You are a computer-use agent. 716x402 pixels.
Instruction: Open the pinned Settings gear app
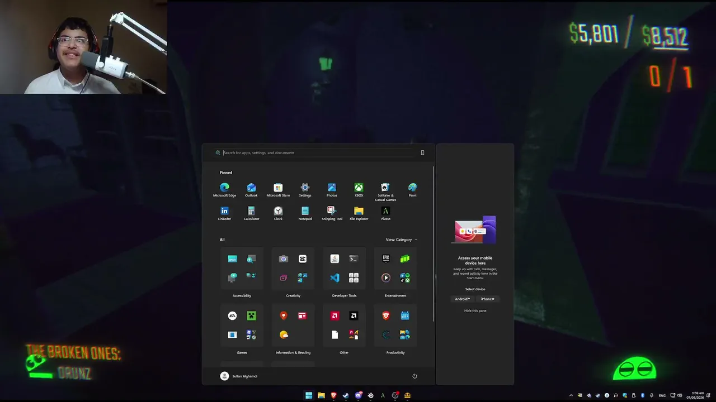305,190
